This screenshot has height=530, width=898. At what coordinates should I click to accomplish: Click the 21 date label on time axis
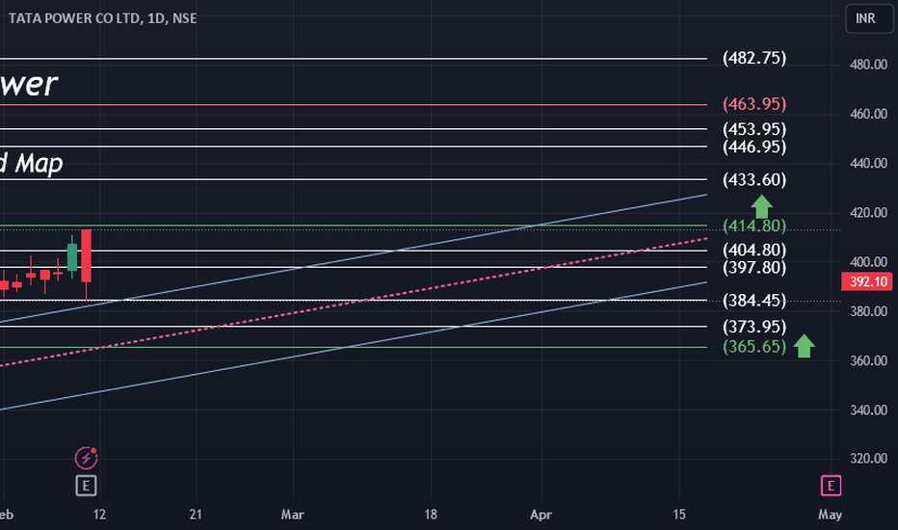point(196,515)
